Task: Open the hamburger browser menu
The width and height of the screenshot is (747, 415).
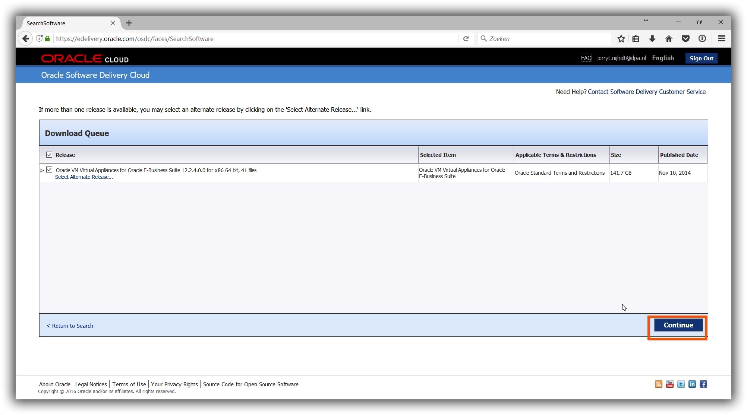Action: 722,39
